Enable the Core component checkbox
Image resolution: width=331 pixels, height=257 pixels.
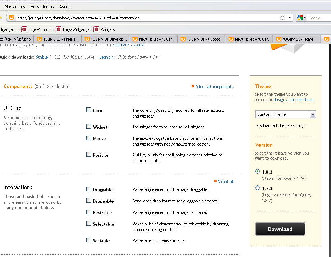click(89, 110)
